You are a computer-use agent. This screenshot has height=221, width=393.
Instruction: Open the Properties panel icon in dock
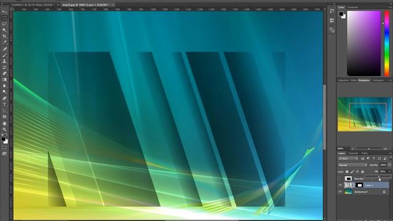[332, 20]
